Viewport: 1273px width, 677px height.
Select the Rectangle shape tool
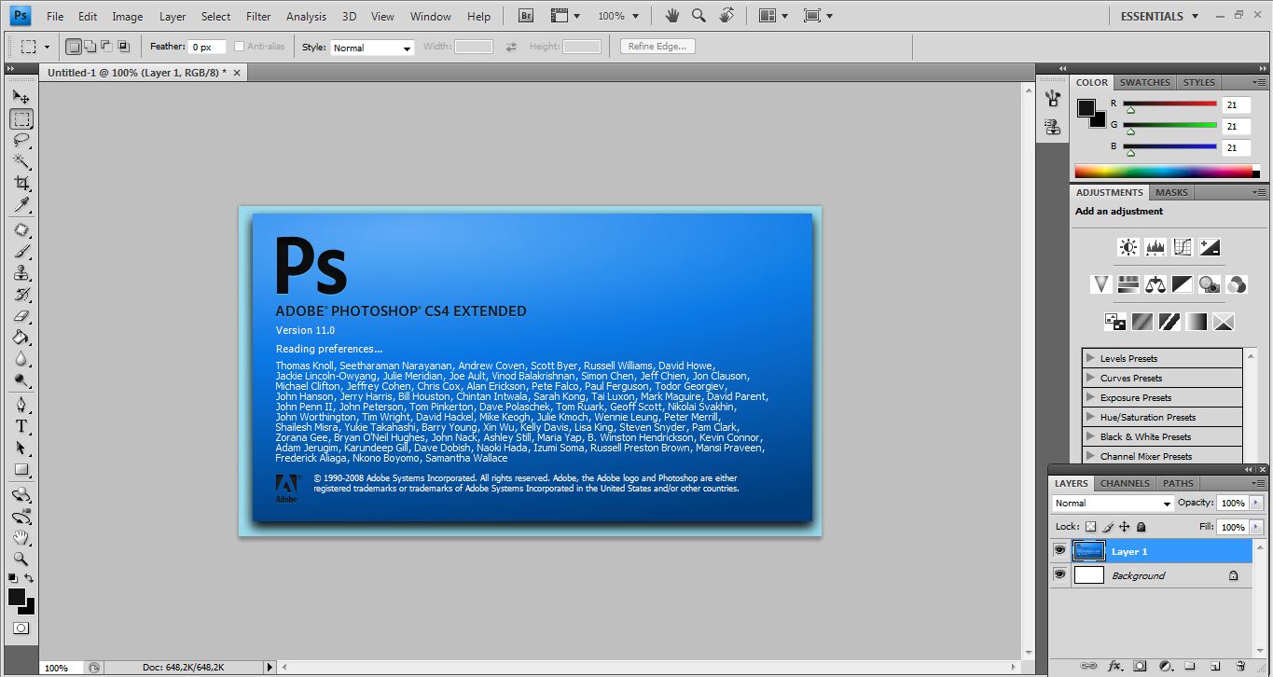[x=21, y=470]
